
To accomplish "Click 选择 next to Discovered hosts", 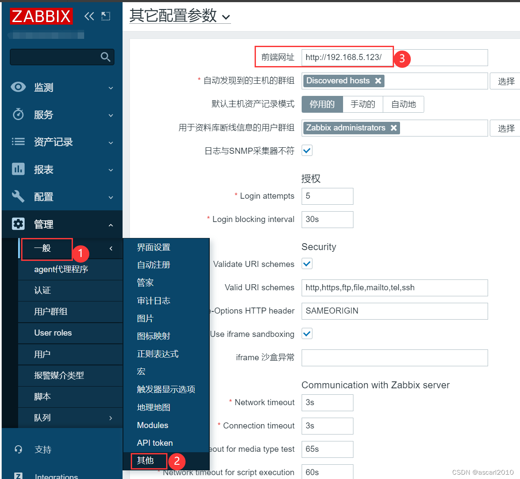I will (506, 81).
